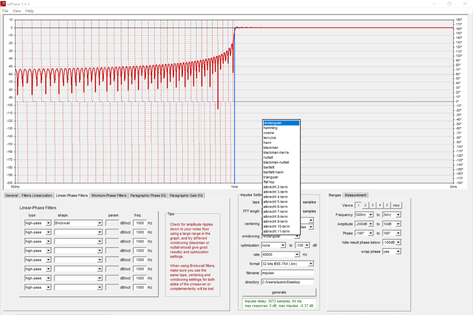
Task: Select blackman-harris from the windowing list
Action: click(276, 153)
